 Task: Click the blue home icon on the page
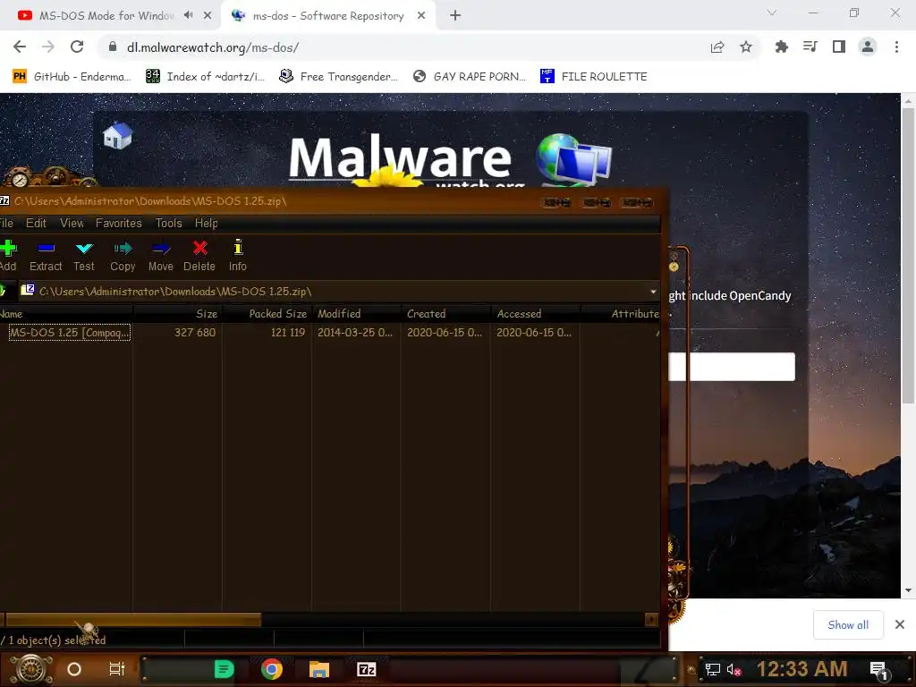coord(117,135)
